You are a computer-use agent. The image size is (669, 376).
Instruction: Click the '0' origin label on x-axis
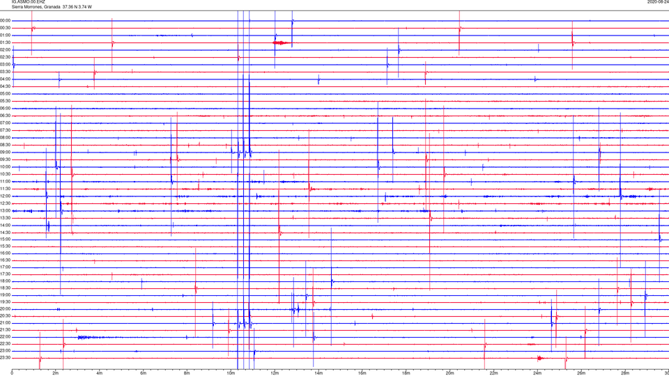12,373
